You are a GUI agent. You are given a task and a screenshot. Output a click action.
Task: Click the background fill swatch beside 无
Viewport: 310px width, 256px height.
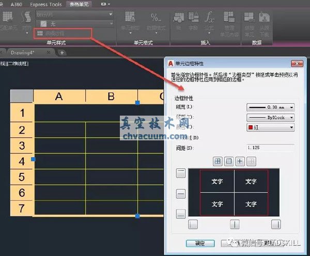pos(43,24)
